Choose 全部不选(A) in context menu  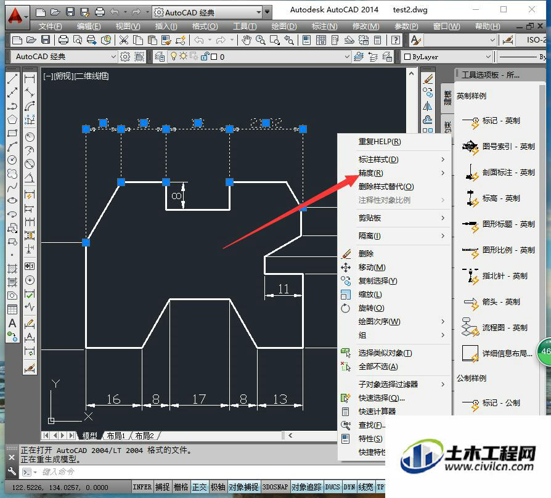point(394,367)
